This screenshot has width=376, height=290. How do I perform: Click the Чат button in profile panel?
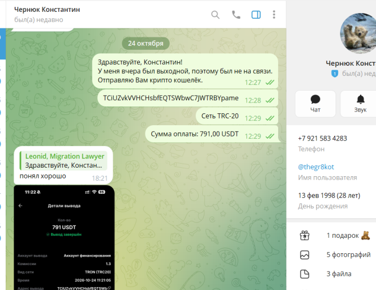point(315,104)
